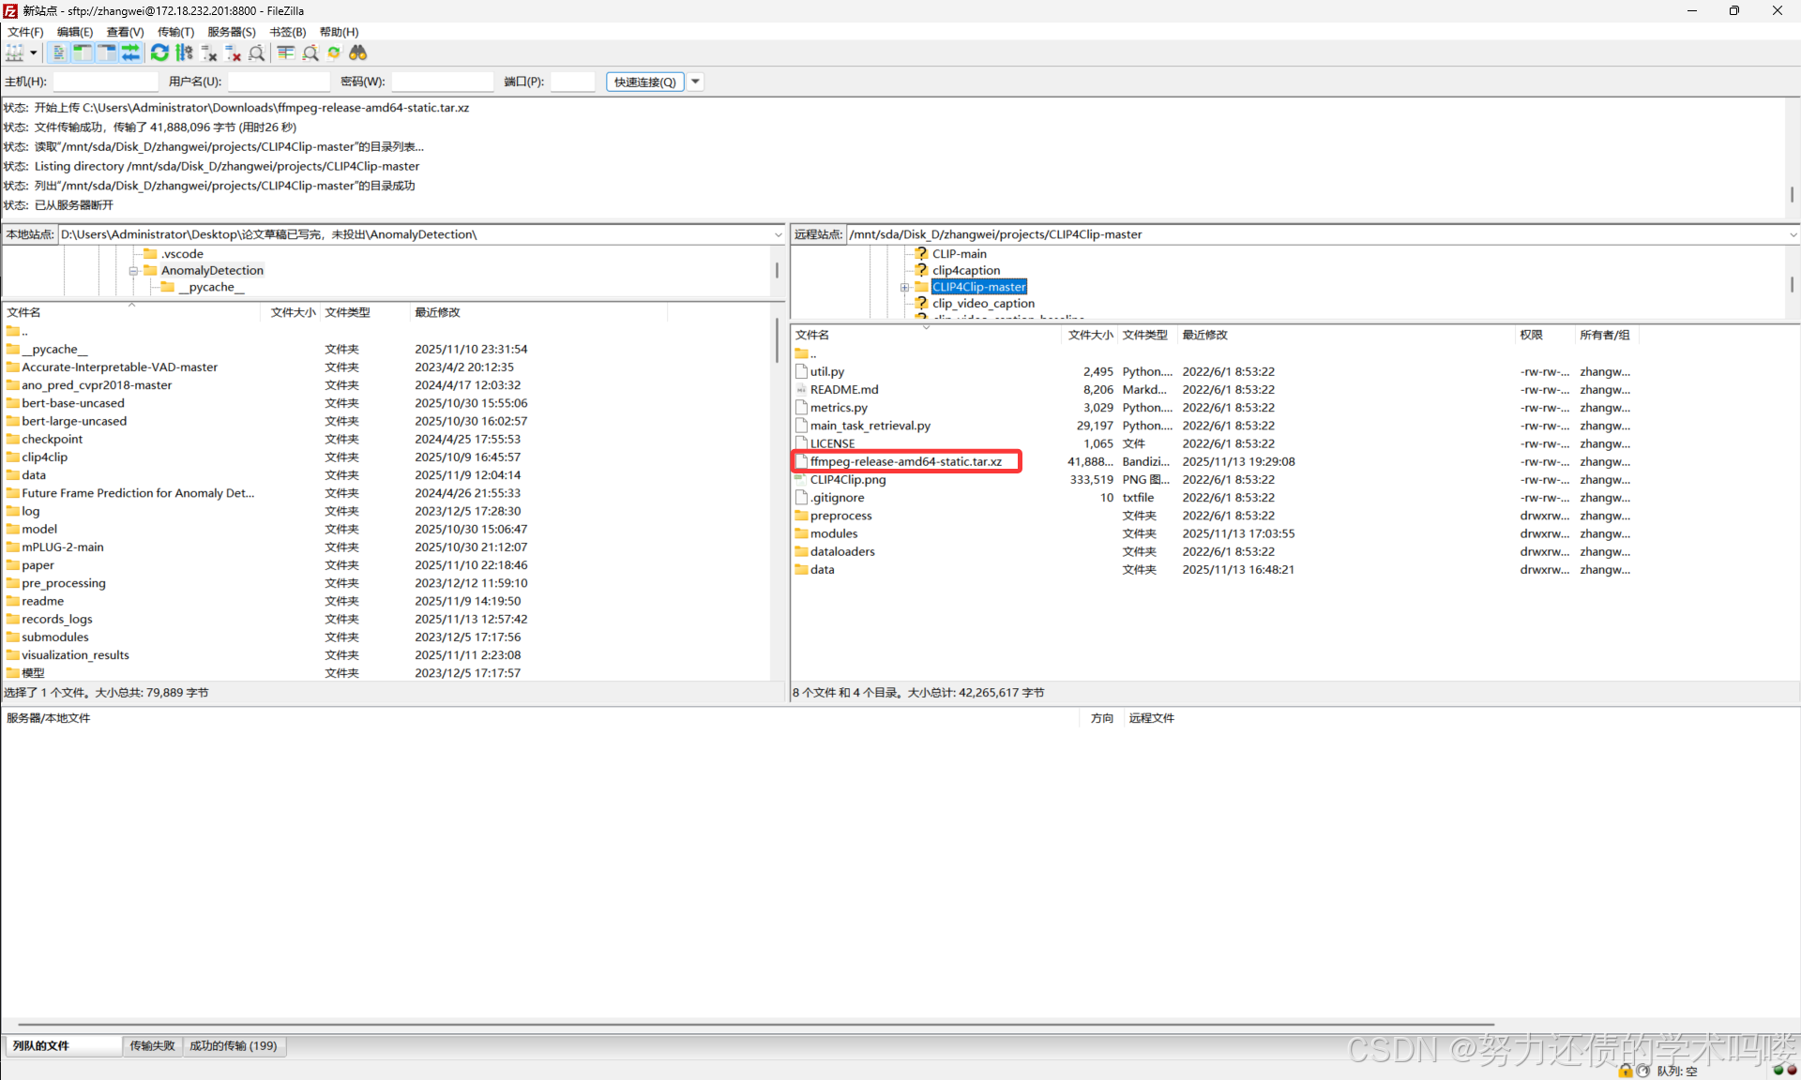
Task: Open the 传输(T) menu
Action: pyautogui.click(x=174, y=32)
